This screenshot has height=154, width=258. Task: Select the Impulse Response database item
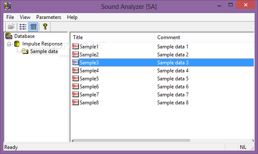tap(43, 44)
